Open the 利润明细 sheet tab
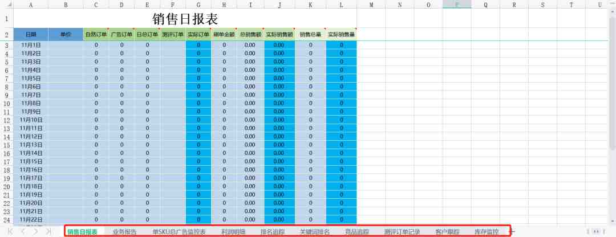This screenshot has width=616, height=237. pyautogui.click(x=233, y=231)
